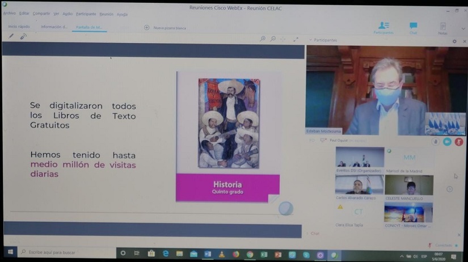Image resolution: width=468 pixels, height=262 pixels.
Task: Expand the more panels chevron beside Notas
Action: (x=463, y=29)
